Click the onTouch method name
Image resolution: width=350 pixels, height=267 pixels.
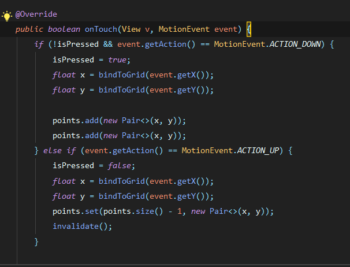click(x=101, y=29)
